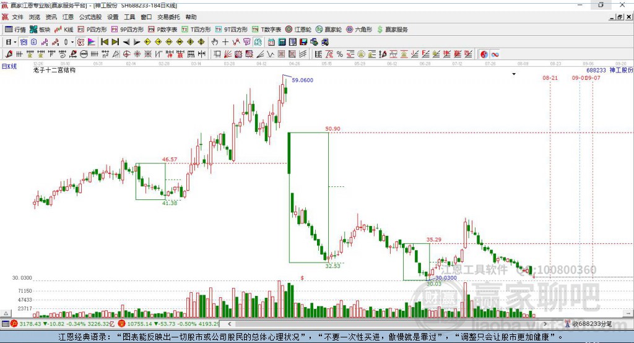Click the 41.38 low price label

(170, 203)
